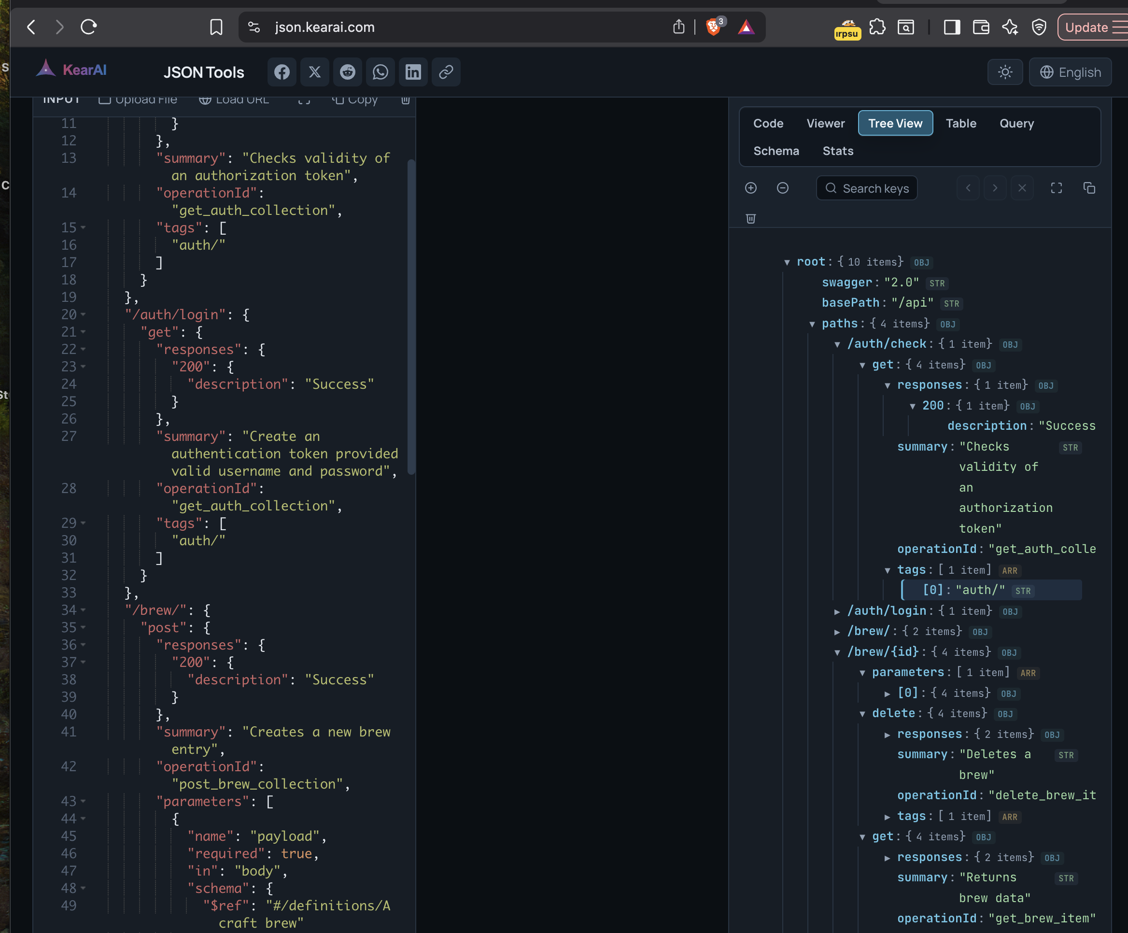
Task: Open browser extensions puzzle icon
Action: 876,27
